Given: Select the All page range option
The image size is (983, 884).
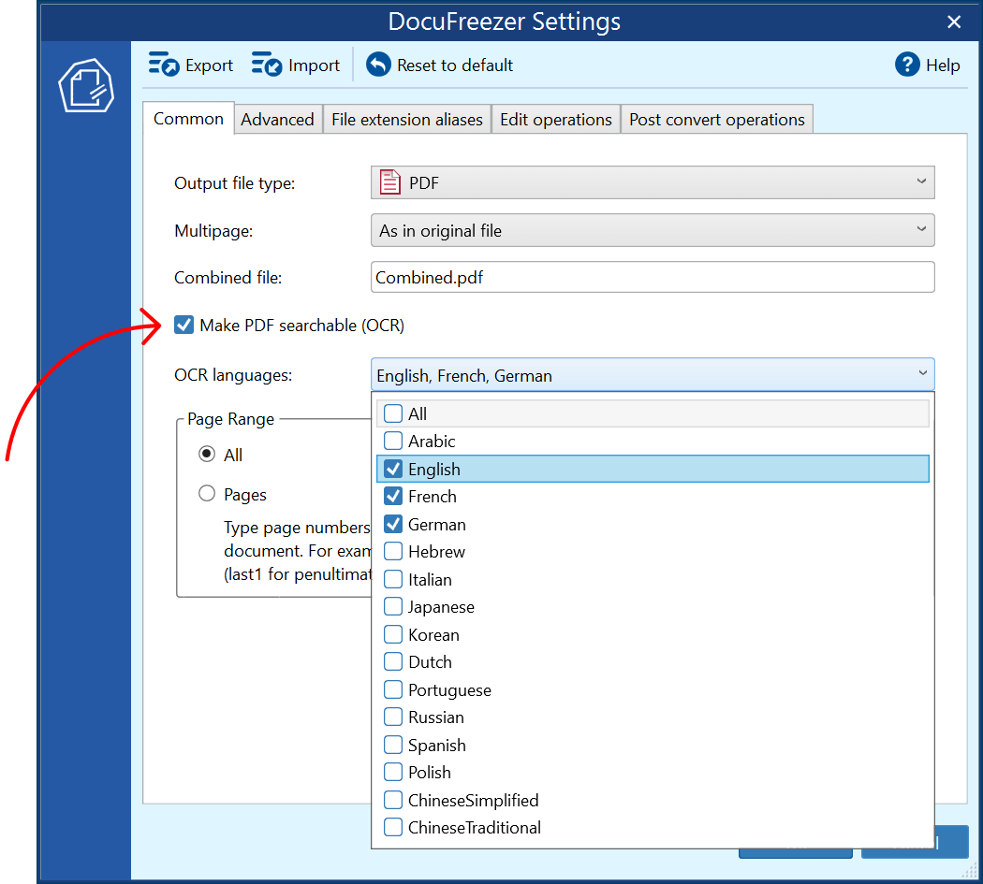Looking at the screenshot, I should tap(207, 454).
